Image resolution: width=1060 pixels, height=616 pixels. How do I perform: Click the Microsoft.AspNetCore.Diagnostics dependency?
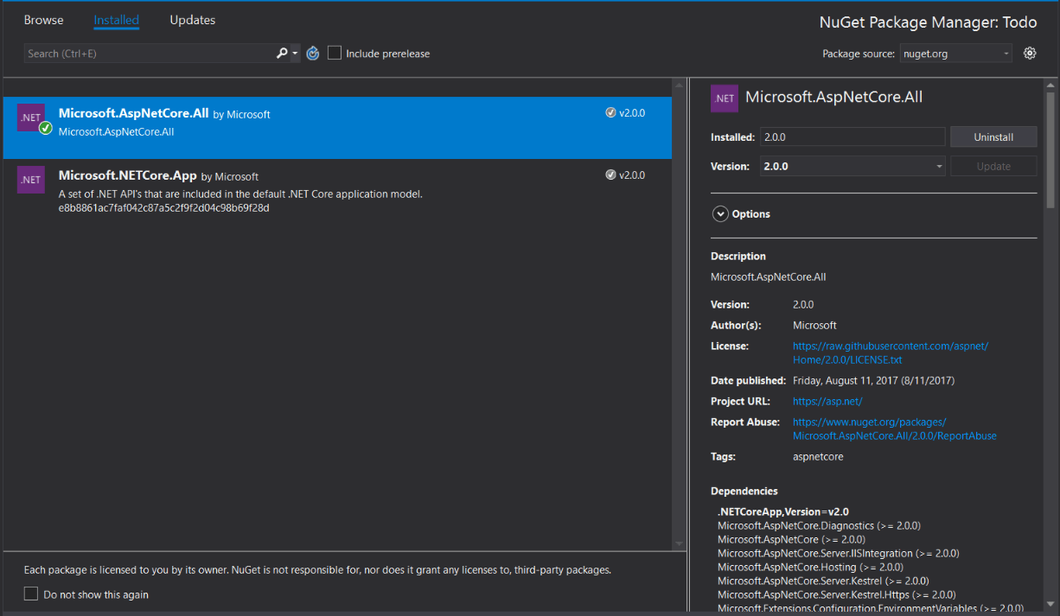[819, 525]
